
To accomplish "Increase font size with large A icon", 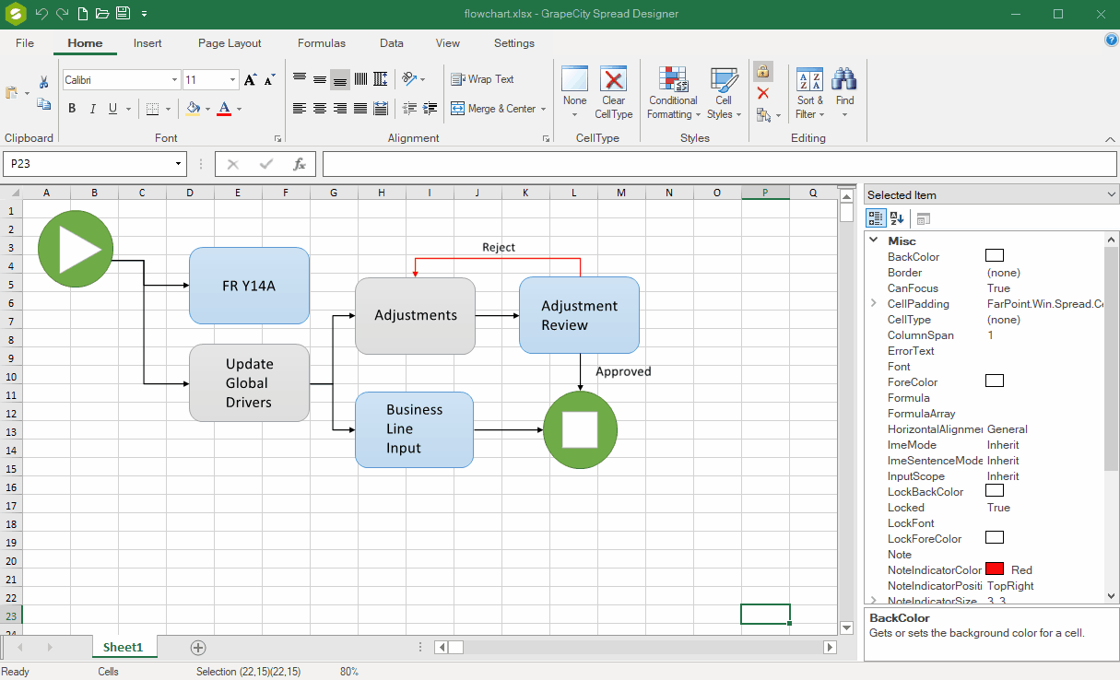I will coord(250,80).
